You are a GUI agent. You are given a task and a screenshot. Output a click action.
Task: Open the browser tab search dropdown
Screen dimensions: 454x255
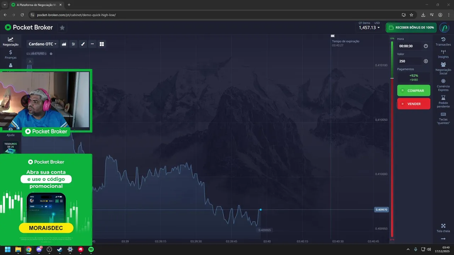[5, 5]
